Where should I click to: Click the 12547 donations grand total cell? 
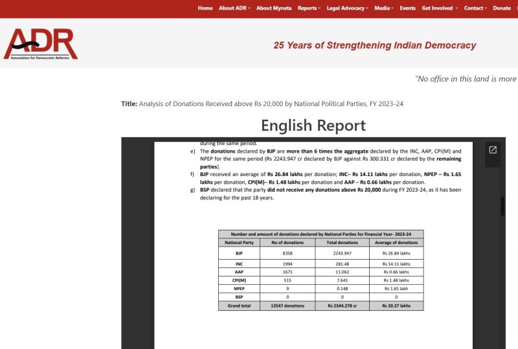coord(287,306)
